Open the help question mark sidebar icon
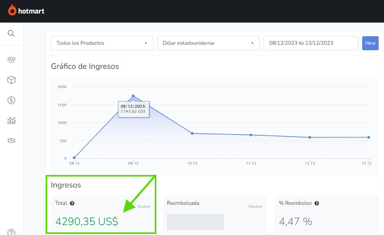This screenshot has width=384, height=235. (11, 232)
